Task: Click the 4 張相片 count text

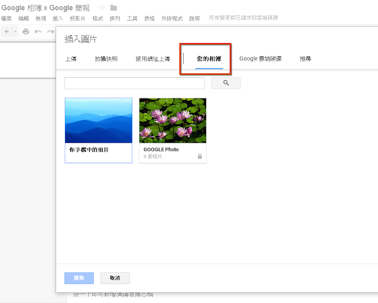Action: (x=152, y=156)
